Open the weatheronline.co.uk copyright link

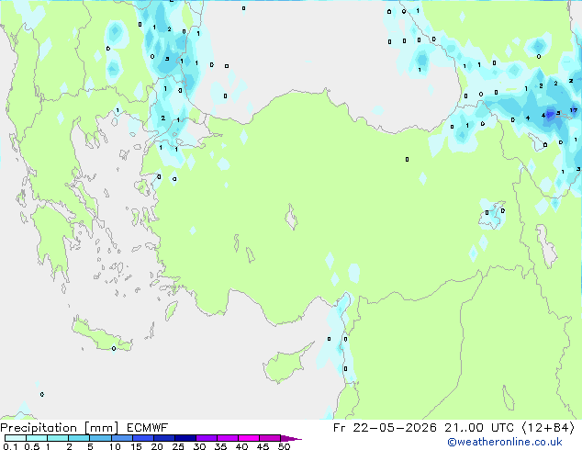[504, 442]
